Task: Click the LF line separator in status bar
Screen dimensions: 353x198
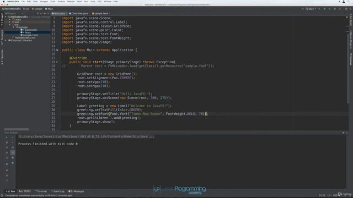Action: coord(329,196)
